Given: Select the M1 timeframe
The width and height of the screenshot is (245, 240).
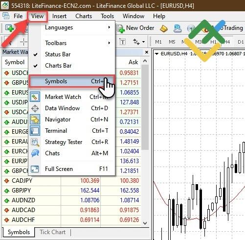Looking at the screenshot, I should 158,42.
